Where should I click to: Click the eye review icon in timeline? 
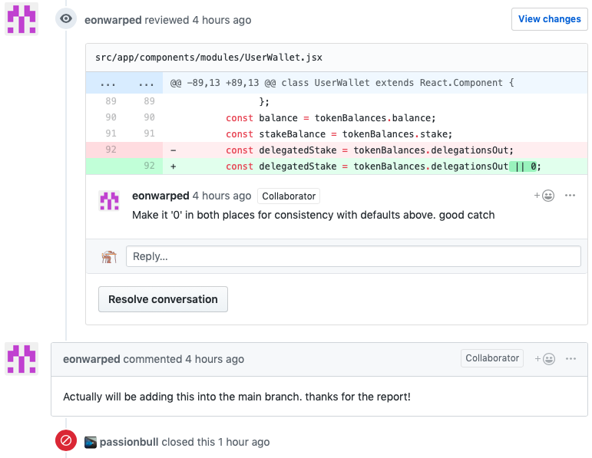coord(67,19)
